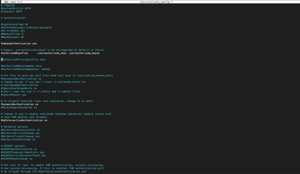Click on #GSSAPIAuthentication no line
Viewport: 300px width, 174px height.
pos(19,149)
